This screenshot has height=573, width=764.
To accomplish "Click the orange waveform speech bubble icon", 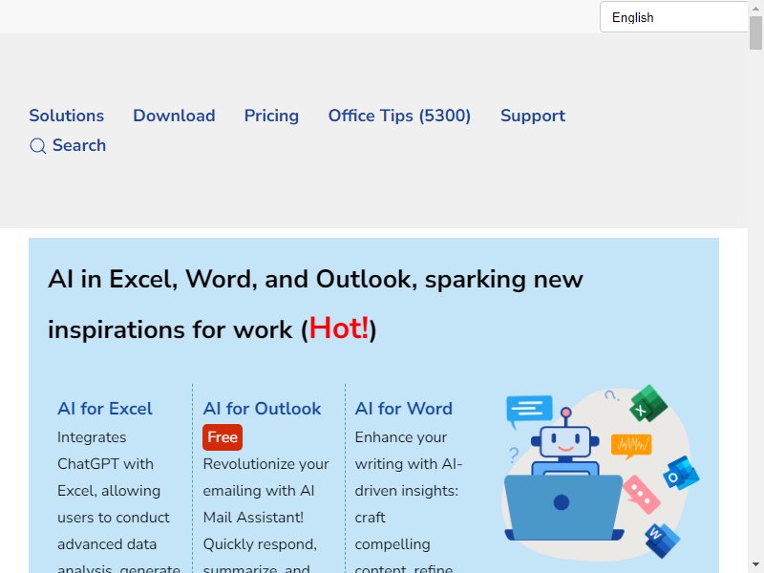I will coord(631,445).
